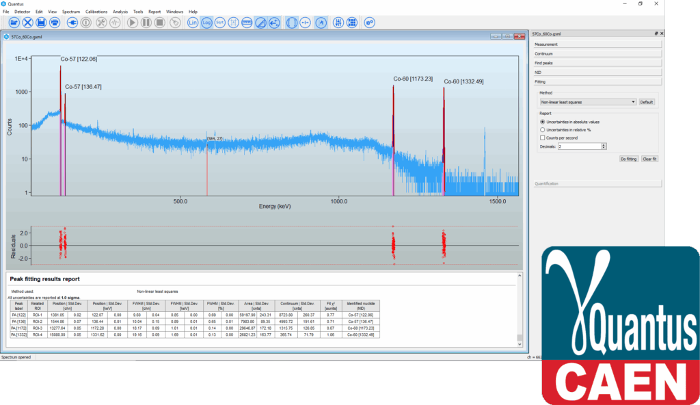700x405 pixels.
Task: Click the Co-60 [1332.49] peak label
Action: [x=463, y=82]
